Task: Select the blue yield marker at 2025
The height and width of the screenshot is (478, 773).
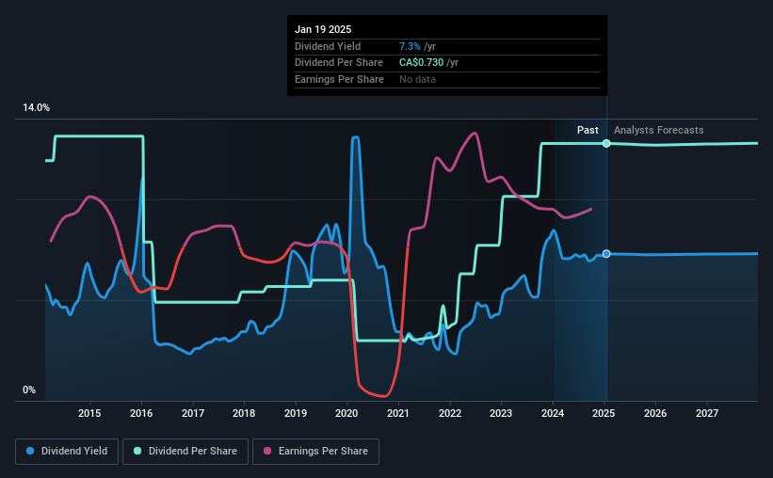Action: [606, 253]
